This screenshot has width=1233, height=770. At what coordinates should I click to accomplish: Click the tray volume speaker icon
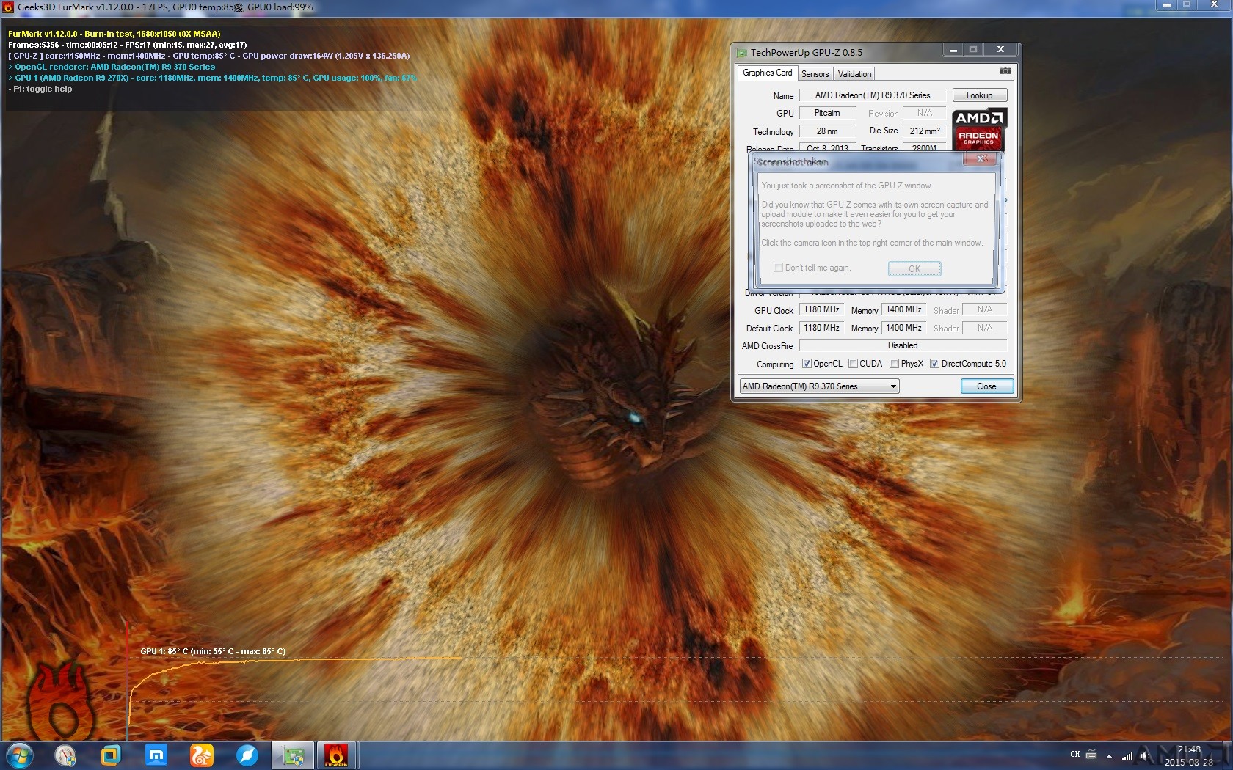pyautogui.click(x=1144, y=755)
